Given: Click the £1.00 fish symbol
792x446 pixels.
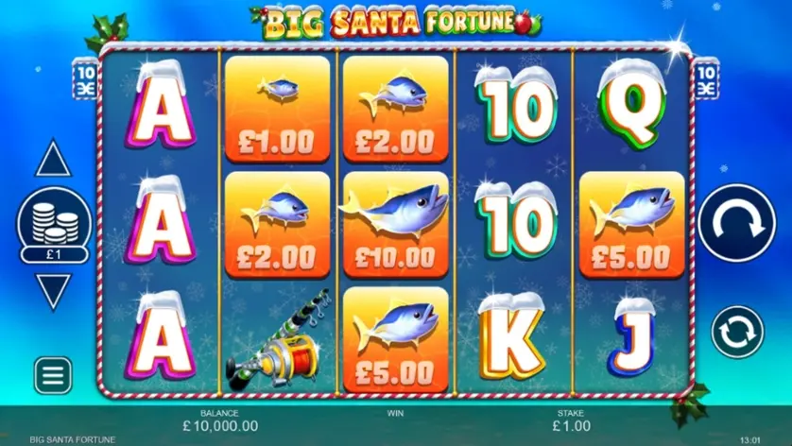Looking at the screenshot, I should (x=277, y=109).
